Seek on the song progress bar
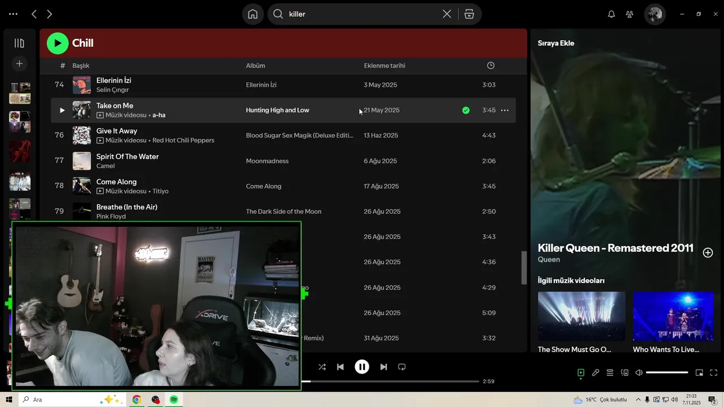This screenshot has width=724, height=407. click(390, 382)
